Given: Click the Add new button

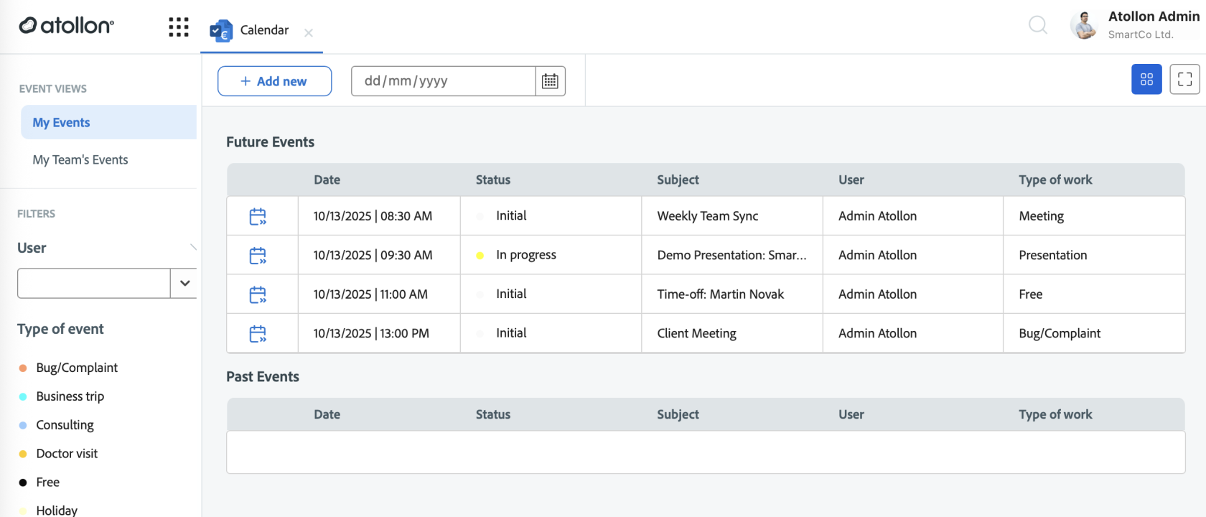Looking at the screenshot, I should point(274,81).
